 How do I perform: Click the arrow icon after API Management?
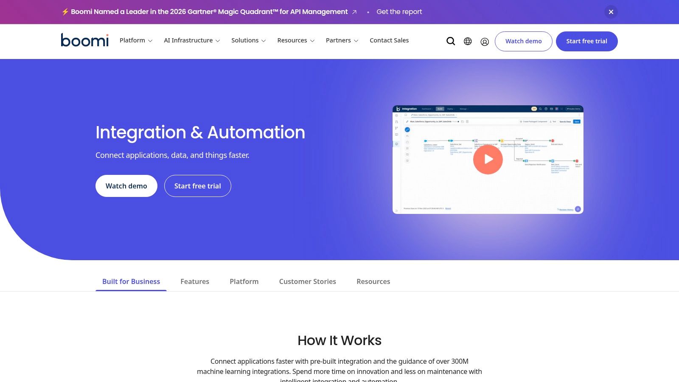[354, 12]
